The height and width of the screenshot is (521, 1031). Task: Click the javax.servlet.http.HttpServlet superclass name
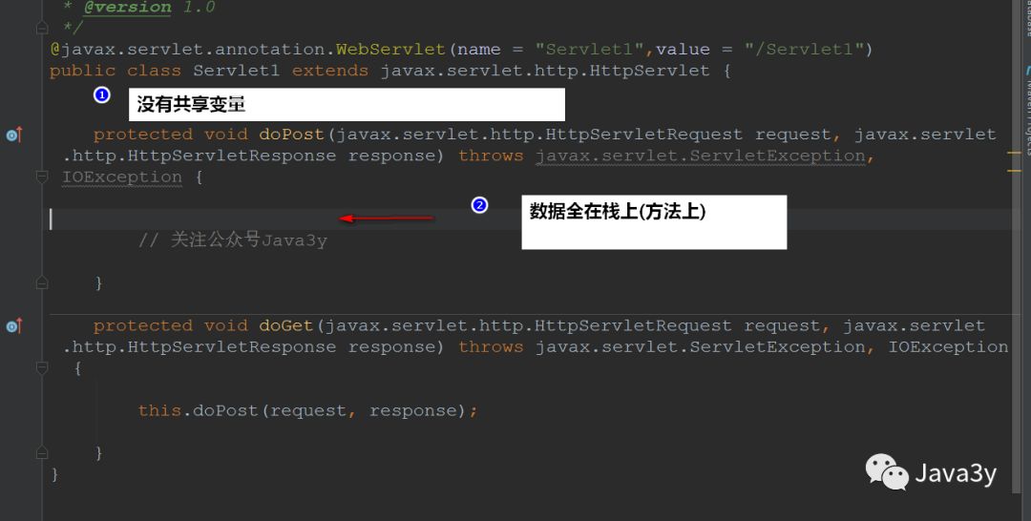545,71
